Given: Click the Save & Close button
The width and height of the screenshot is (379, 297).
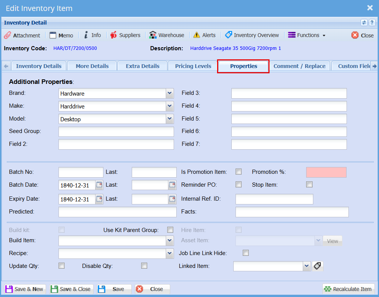Looking at the screenshot, I should 71,289.
